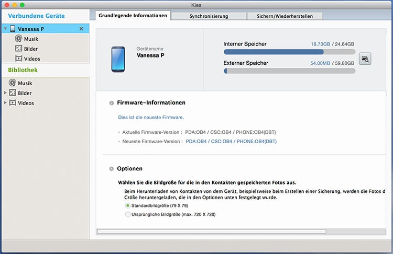Select the Vanessa P device row label

[x=31, y=29]
